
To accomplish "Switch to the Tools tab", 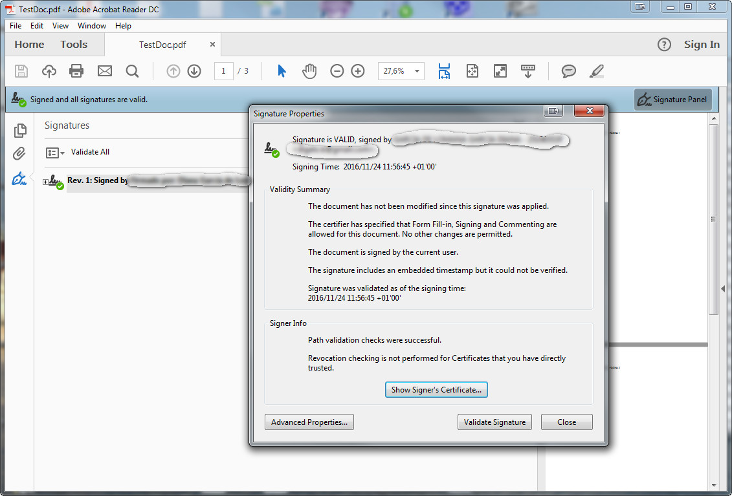I will [74, 45].
